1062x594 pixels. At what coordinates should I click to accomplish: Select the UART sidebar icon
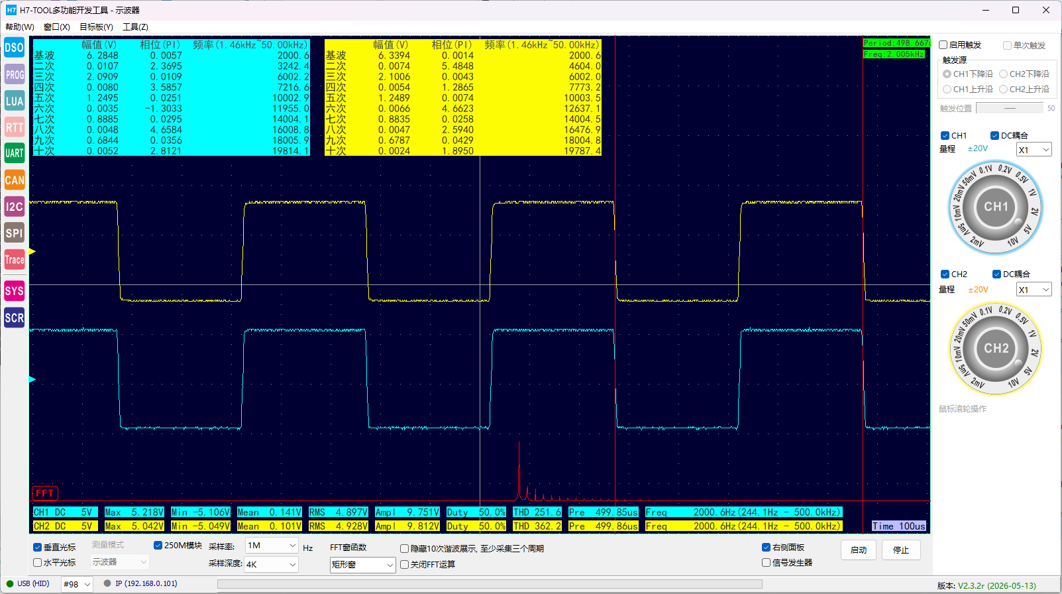pyautogui.click(x=14, y=153)
